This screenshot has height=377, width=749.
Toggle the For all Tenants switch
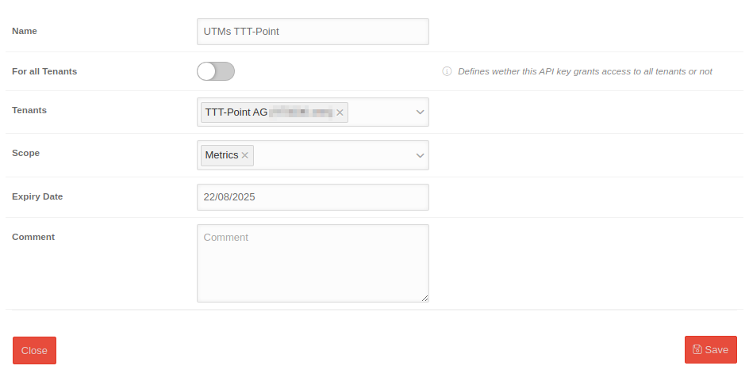[216, 71]
